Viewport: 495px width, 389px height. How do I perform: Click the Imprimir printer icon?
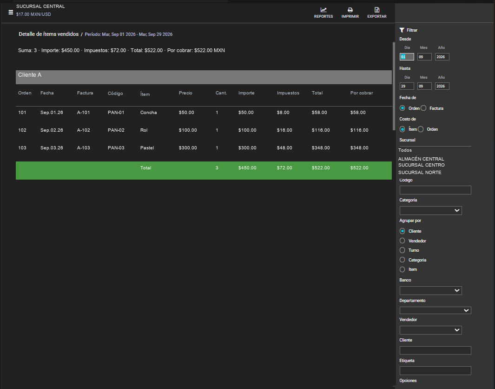click(350, 10)
